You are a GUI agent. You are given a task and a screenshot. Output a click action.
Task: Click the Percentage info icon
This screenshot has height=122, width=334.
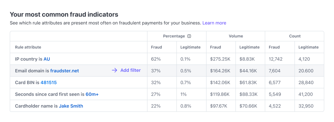coord(189,36)
